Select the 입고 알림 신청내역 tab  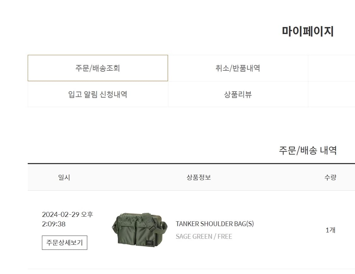point(98,94)
